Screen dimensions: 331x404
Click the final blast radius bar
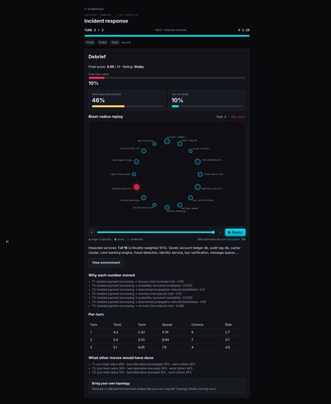coord(167,78)
